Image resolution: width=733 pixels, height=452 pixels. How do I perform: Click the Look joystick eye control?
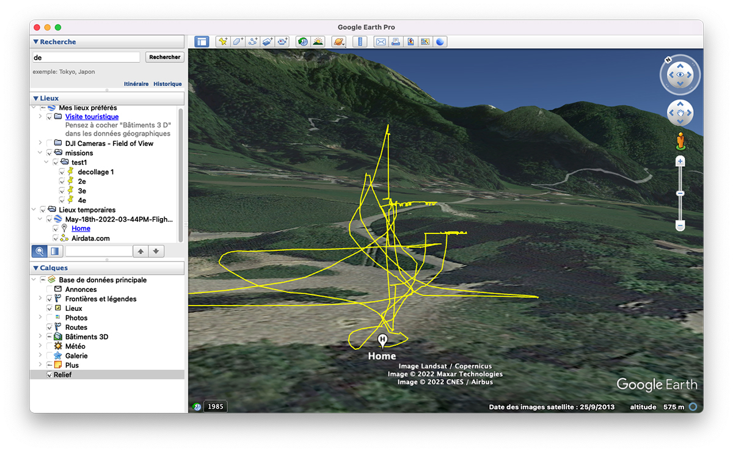(x=680, y=75)
